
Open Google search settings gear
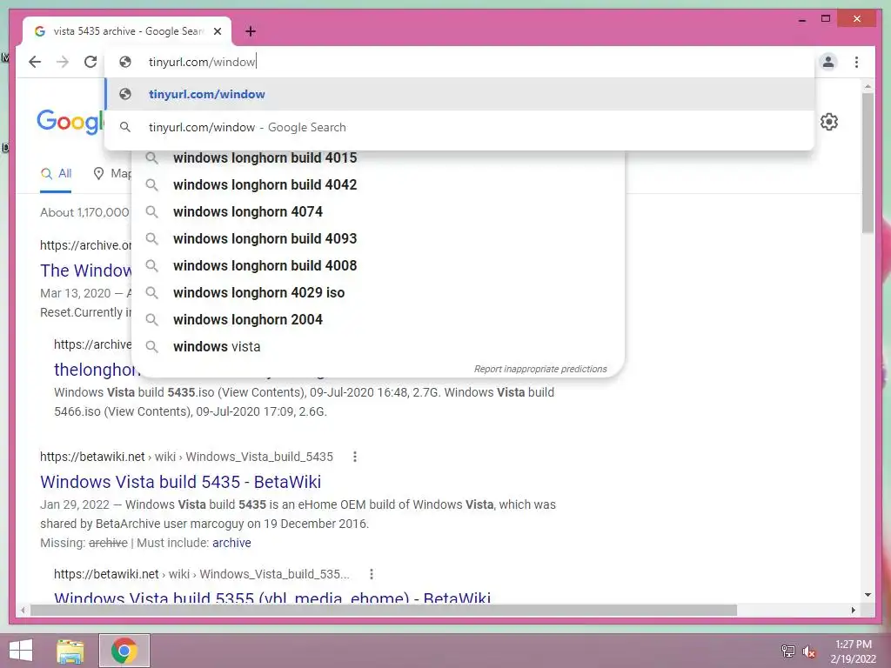coord(829,122)
